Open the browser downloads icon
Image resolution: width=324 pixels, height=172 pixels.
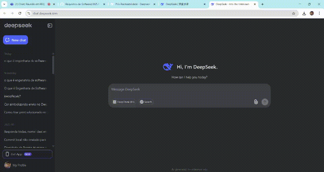pos(304,13)
